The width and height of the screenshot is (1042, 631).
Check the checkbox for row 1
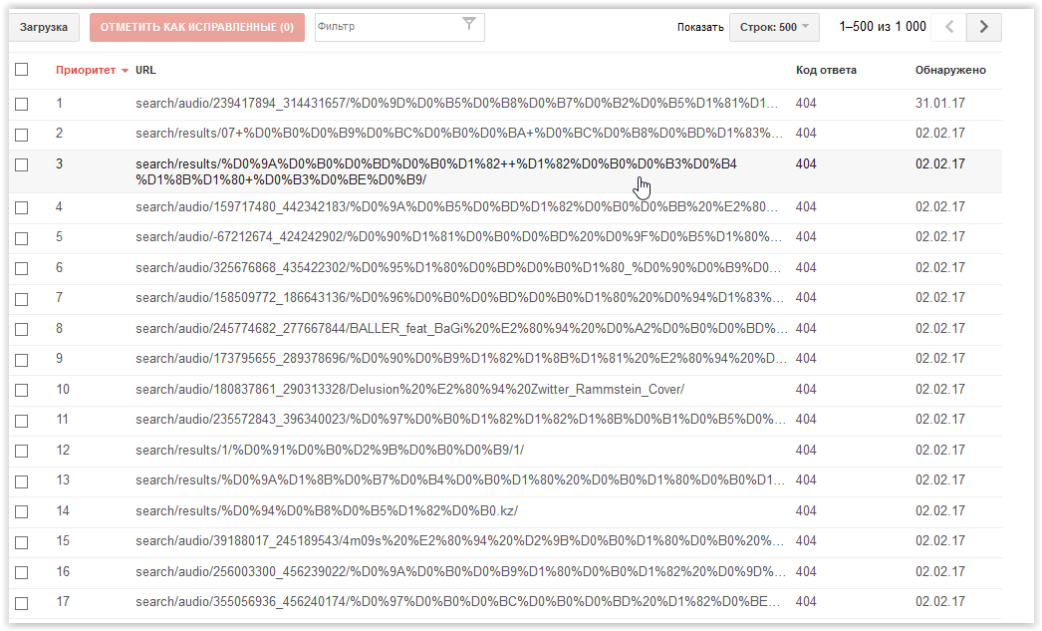[x=22, y=104]
